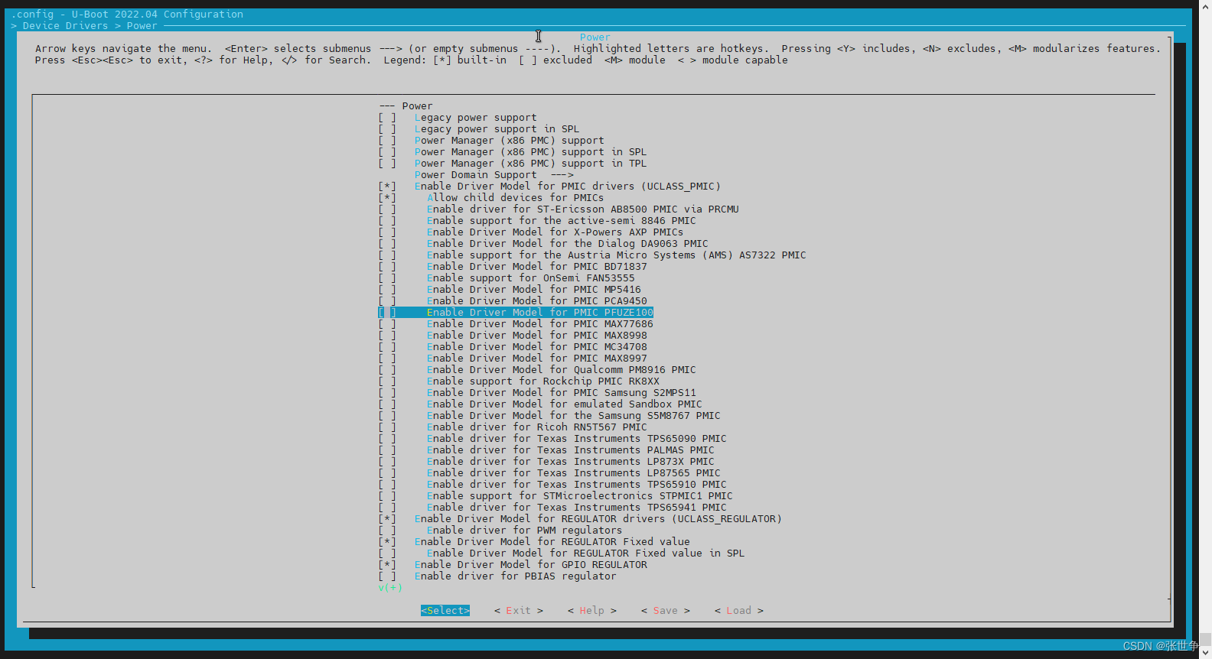Select Texas Instruments LP873X PMIC entry
This screenshot has width=1212, height=659.
[570, 462]
